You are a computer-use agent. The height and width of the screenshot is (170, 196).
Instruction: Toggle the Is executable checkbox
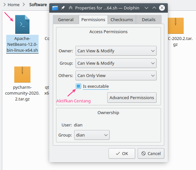coord(78,86)
